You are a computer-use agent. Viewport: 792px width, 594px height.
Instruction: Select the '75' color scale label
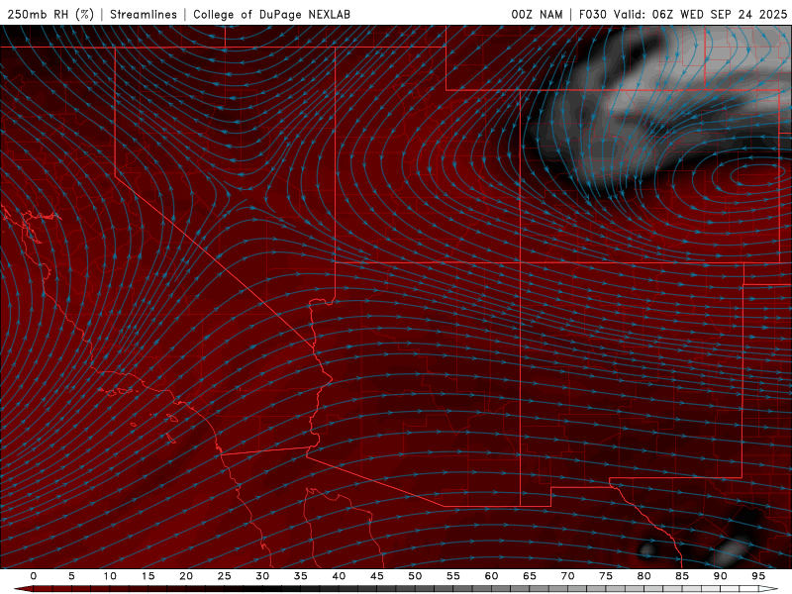pos(606,576)
